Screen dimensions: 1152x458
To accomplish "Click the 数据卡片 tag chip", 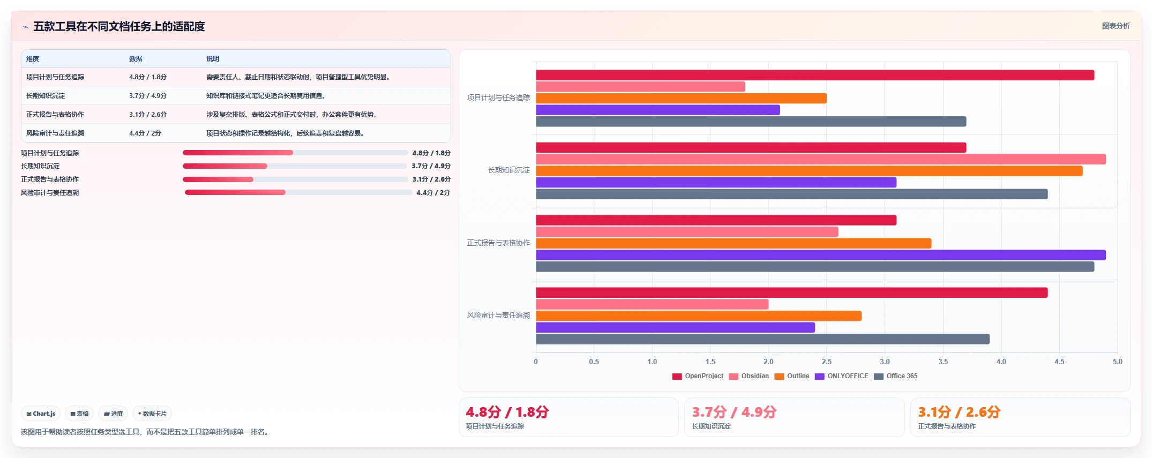I will click(x=152, y=414).
